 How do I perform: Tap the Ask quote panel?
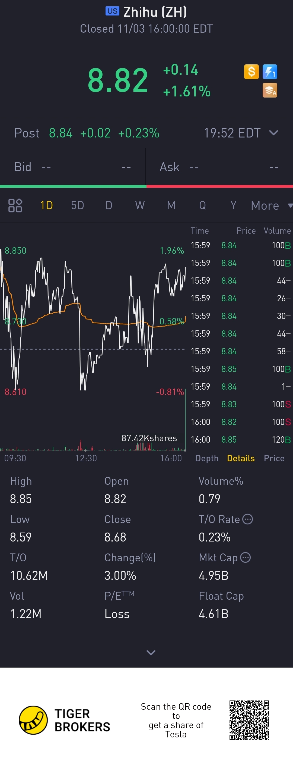[219, 167]
